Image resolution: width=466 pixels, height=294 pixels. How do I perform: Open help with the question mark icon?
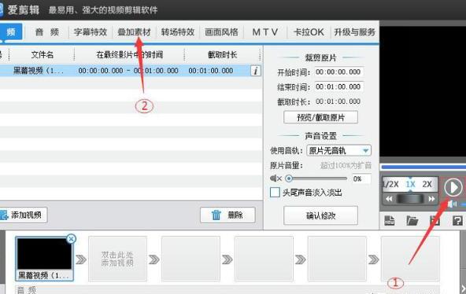pyautogui.click(x=457, y=220)
